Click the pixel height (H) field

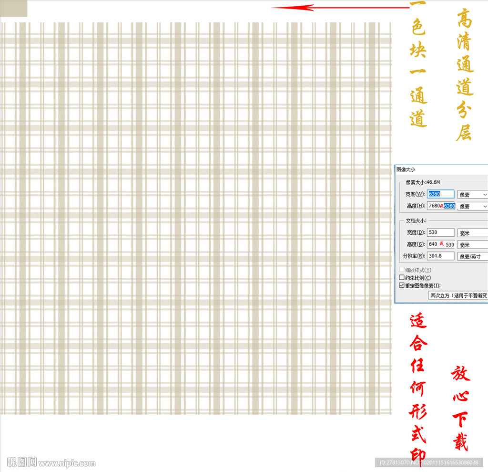coord(441,206)
